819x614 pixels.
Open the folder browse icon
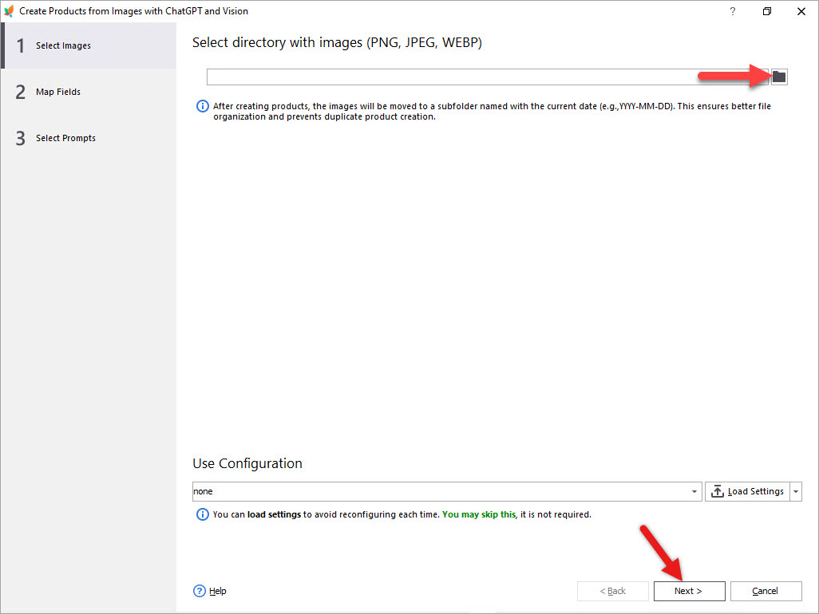pos(779,77)
